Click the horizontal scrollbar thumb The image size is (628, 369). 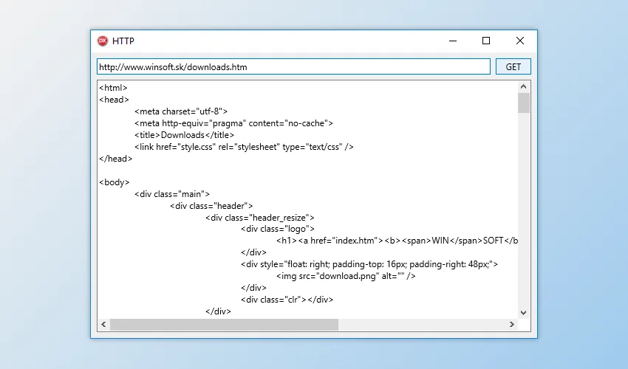pos(225,324)
